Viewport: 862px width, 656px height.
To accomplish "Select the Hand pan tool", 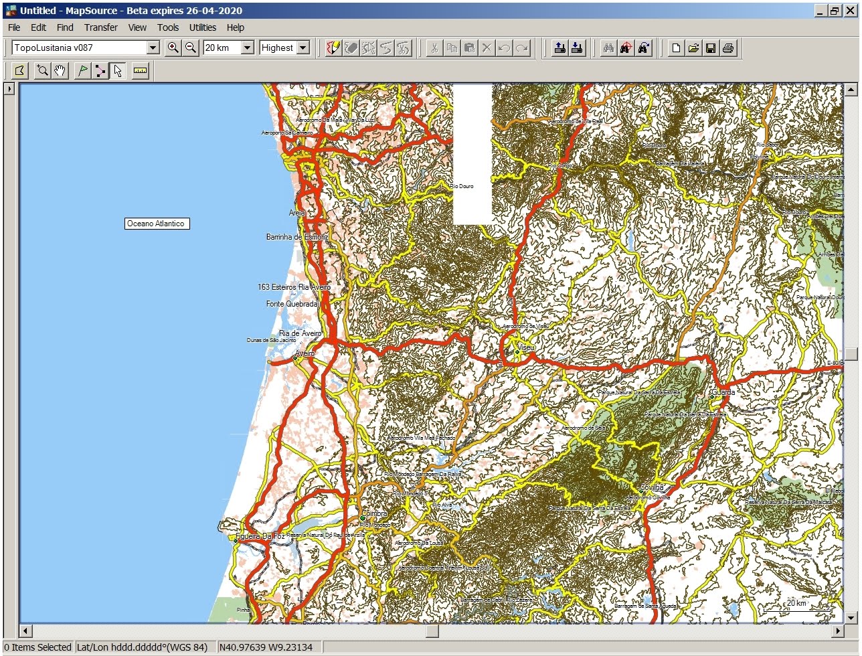I will click(x=60, y=70).
